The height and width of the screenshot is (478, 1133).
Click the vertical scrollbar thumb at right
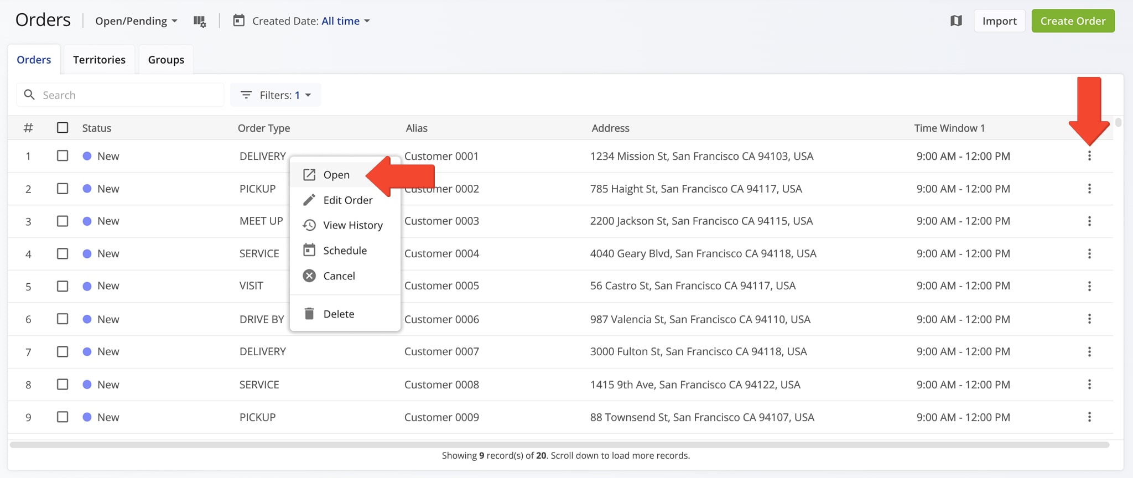point(1118,122)
